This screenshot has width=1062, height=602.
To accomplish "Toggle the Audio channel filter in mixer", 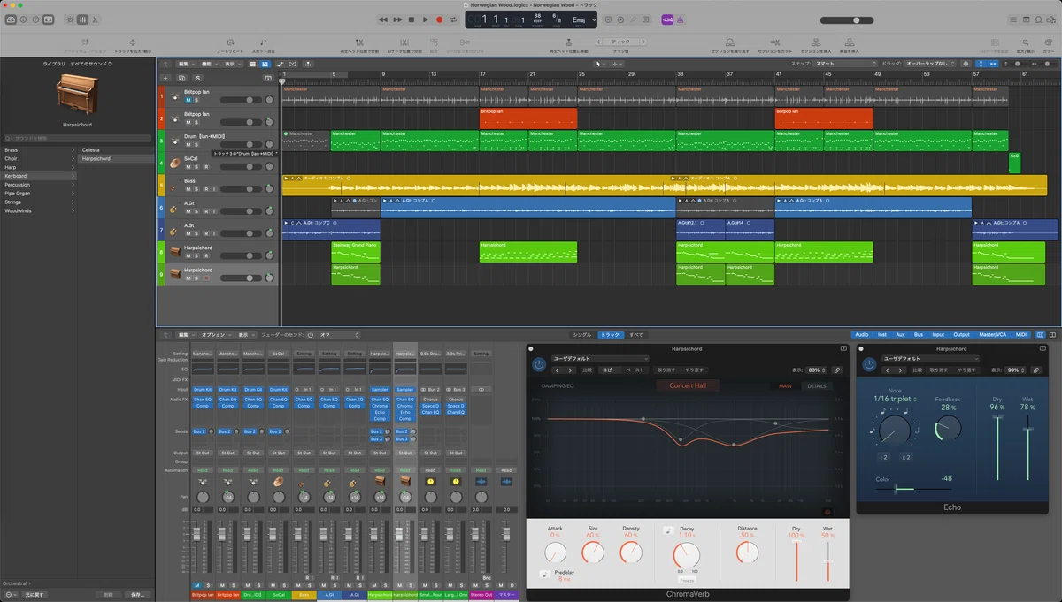I will click(861, 335).
